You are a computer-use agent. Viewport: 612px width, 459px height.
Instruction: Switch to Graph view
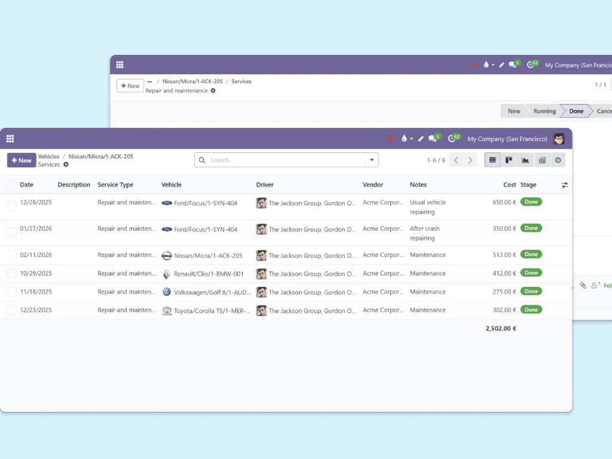point(525,160)
